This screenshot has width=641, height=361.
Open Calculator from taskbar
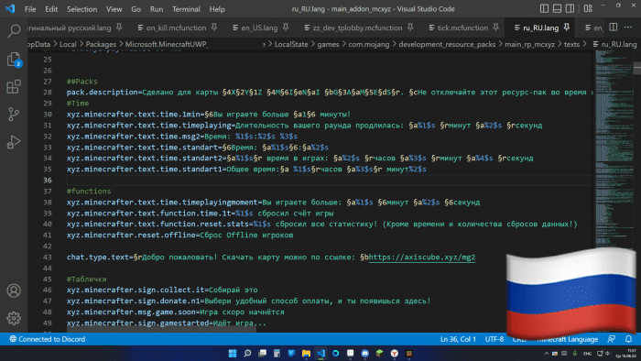(x=277, y=354)
